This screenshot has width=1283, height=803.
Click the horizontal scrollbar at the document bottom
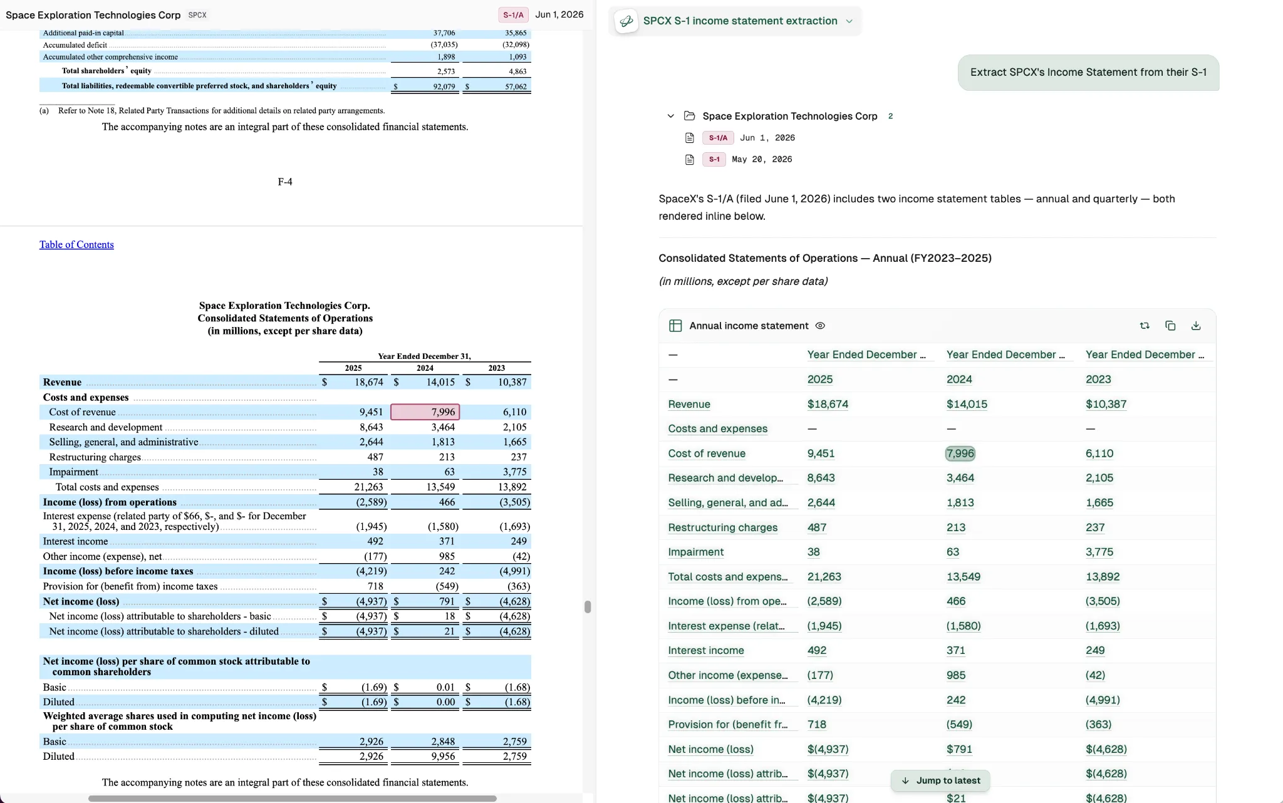tap(292, 799)
